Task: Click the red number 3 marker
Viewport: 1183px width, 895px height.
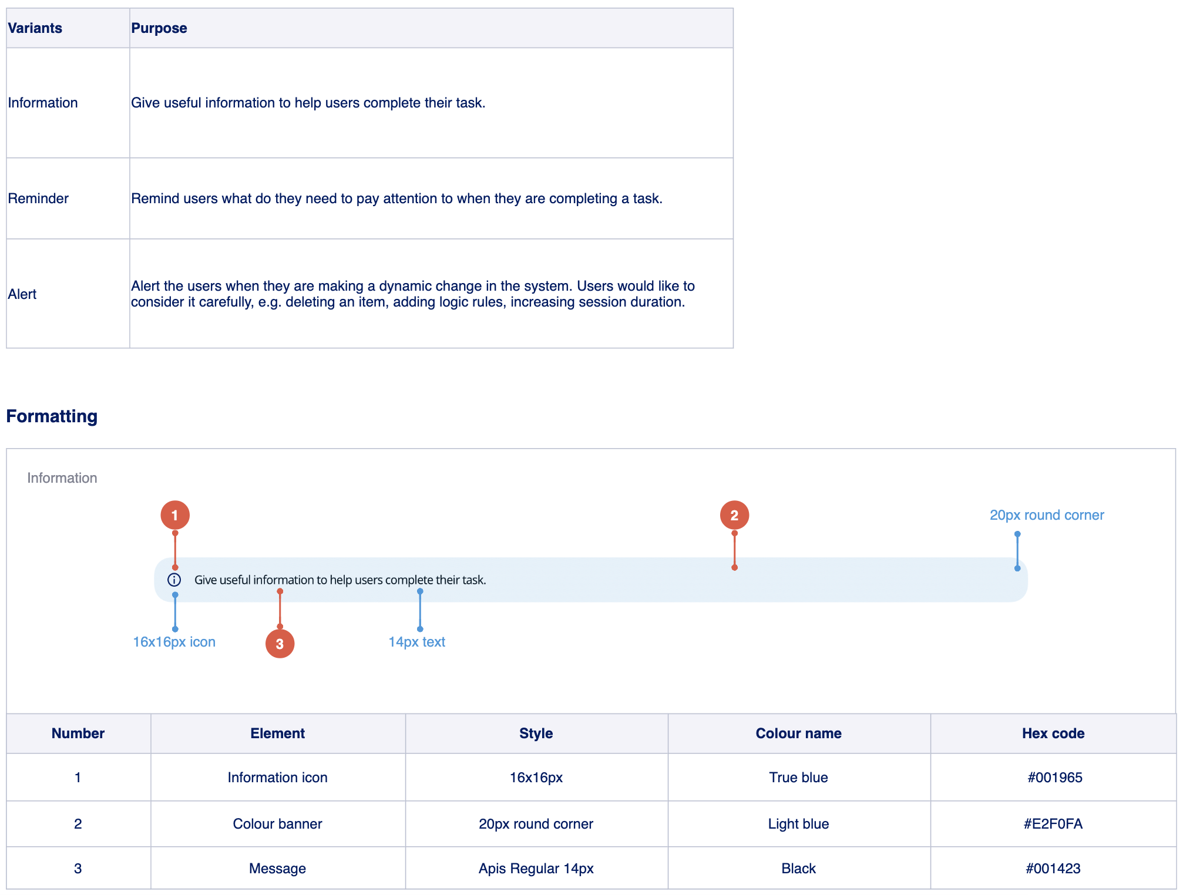Action: (x=280, y=644)
